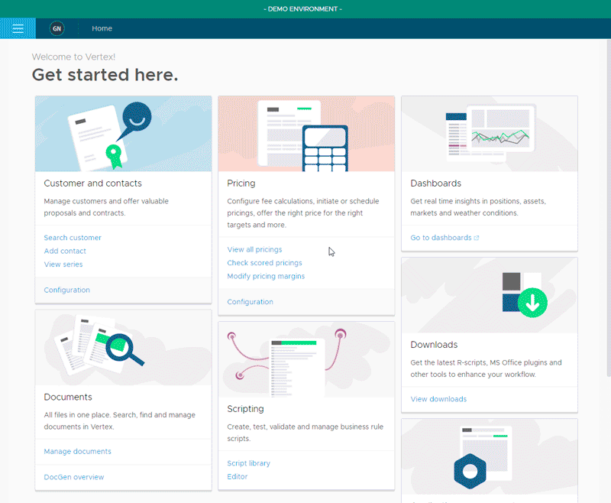The width and height of the screenshot is (611, 503).
Task: Click View all pricings link
Action: pyautogui.click(x=254, y=249)
